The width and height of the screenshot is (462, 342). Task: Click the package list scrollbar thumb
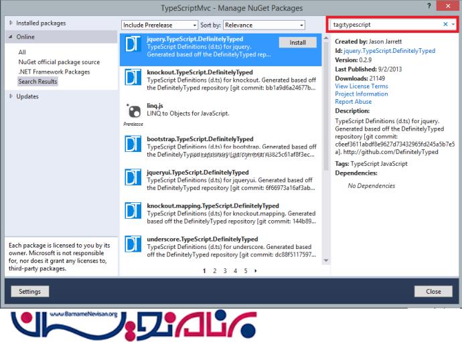tap(326, 106)
